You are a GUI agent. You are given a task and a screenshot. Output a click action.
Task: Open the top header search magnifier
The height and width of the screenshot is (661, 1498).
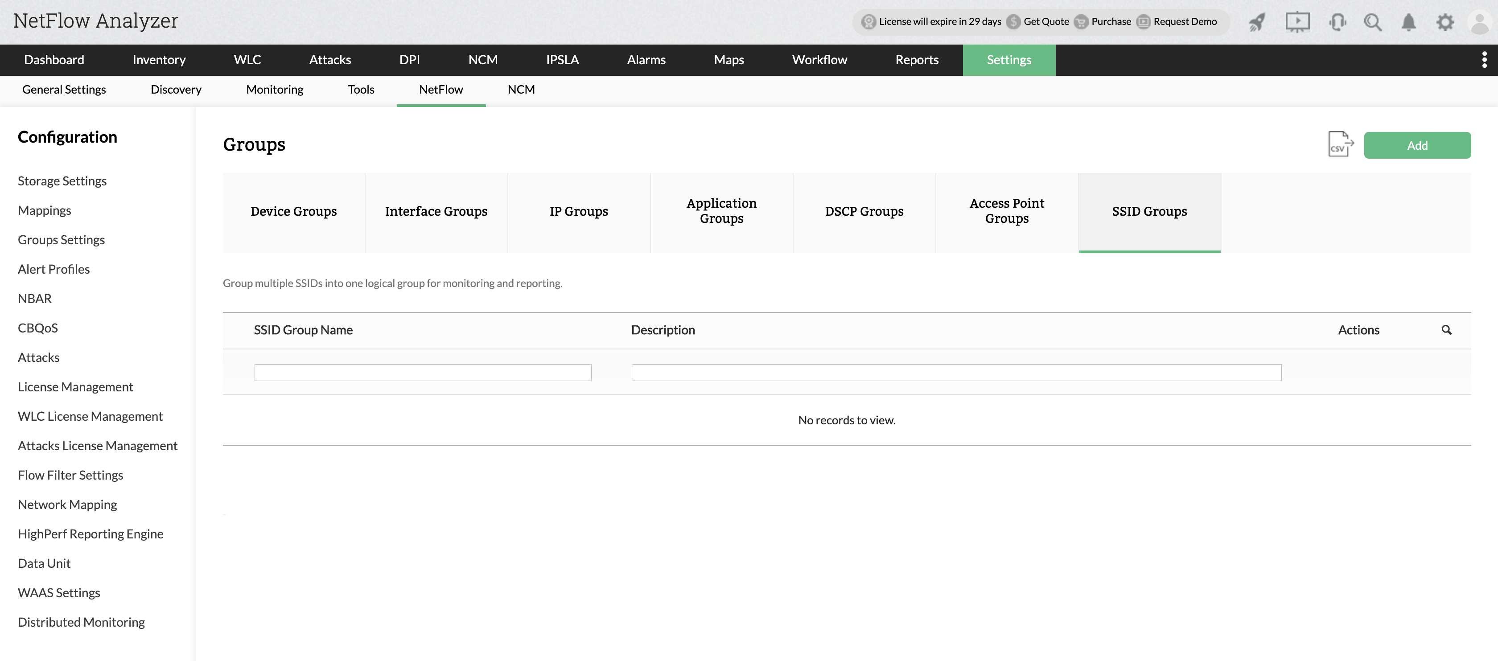(x=1373, y=22)
